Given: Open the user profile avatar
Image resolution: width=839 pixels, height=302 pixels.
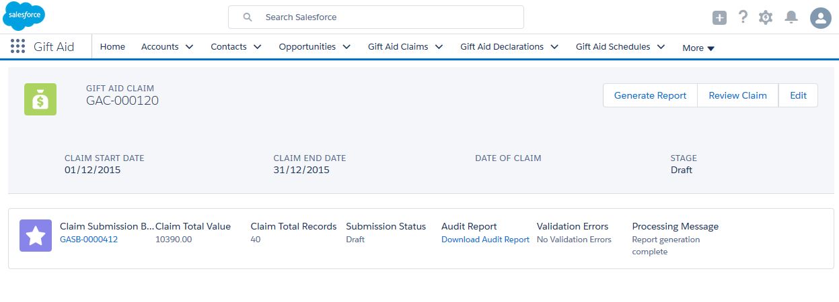Looking at the screenshot, I should [820, 18].
